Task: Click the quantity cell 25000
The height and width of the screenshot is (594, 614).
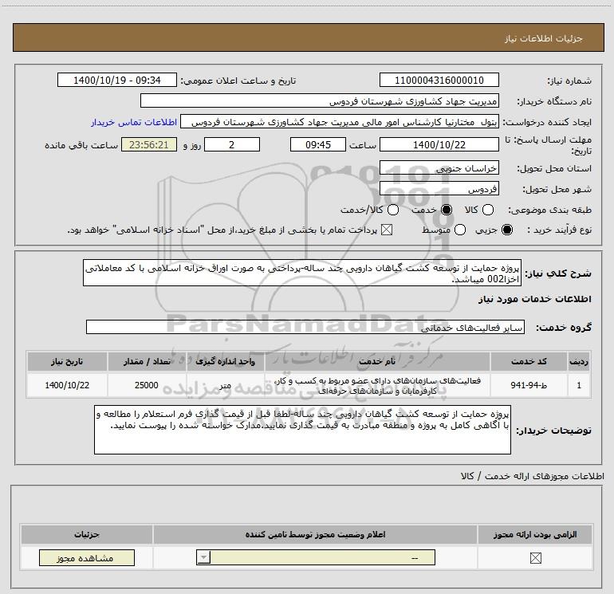Action: click(147, 385)
